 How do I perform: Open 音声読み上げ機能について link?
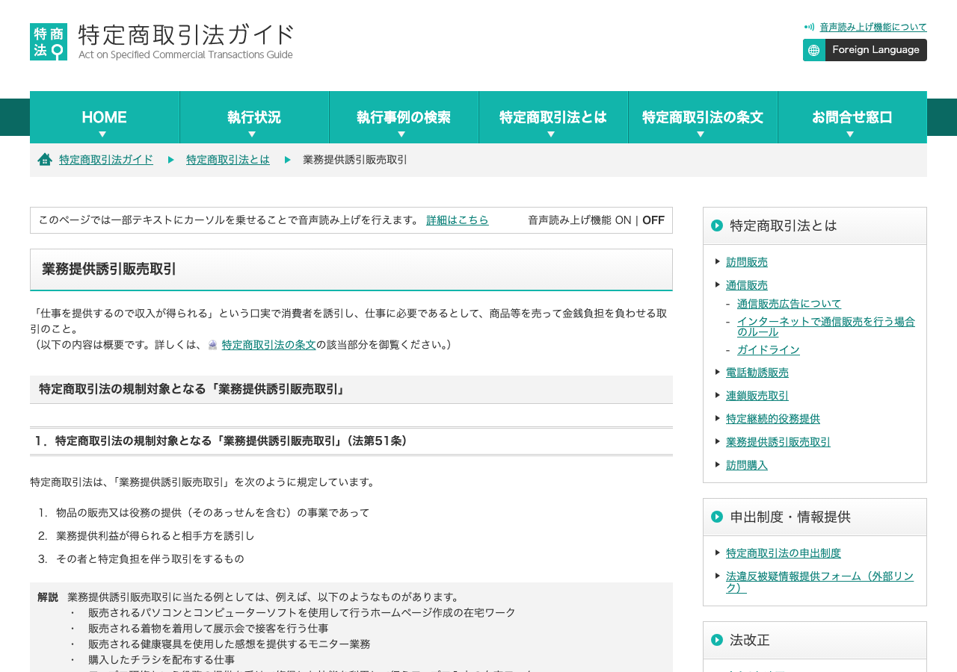pyautogui.click(x=873, y=27)
